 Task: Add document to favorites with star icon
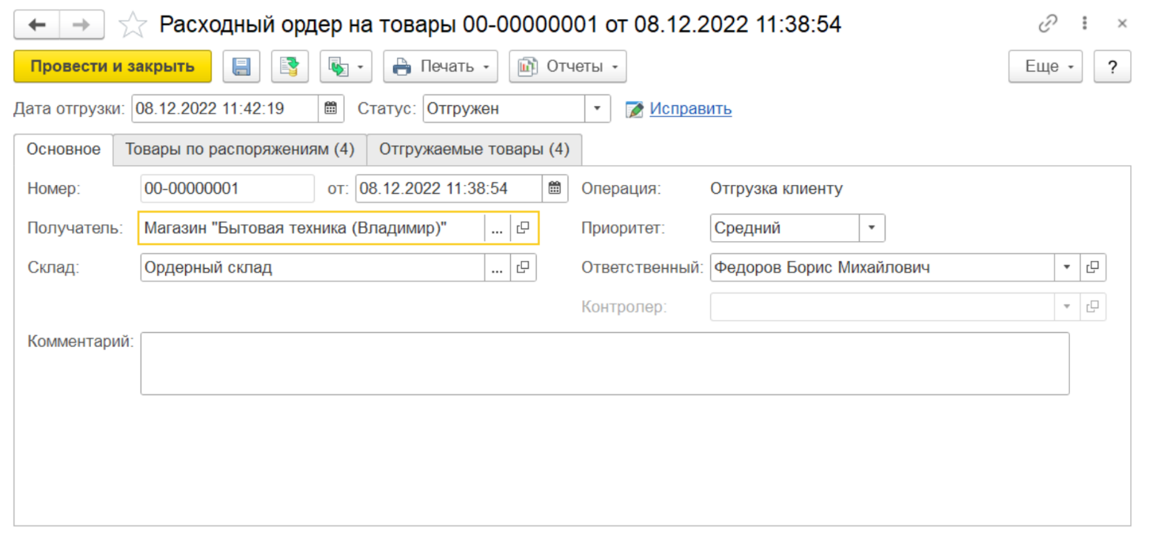(132, 25)
